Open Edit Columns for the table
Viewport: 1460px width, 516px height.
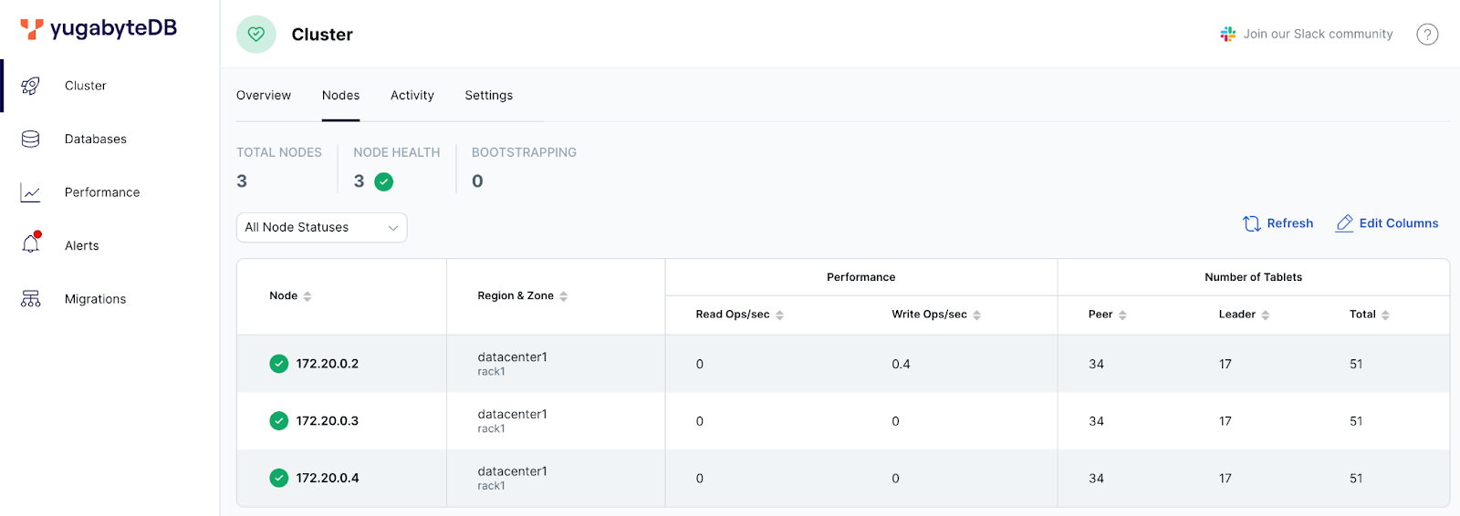(1387, 223)
